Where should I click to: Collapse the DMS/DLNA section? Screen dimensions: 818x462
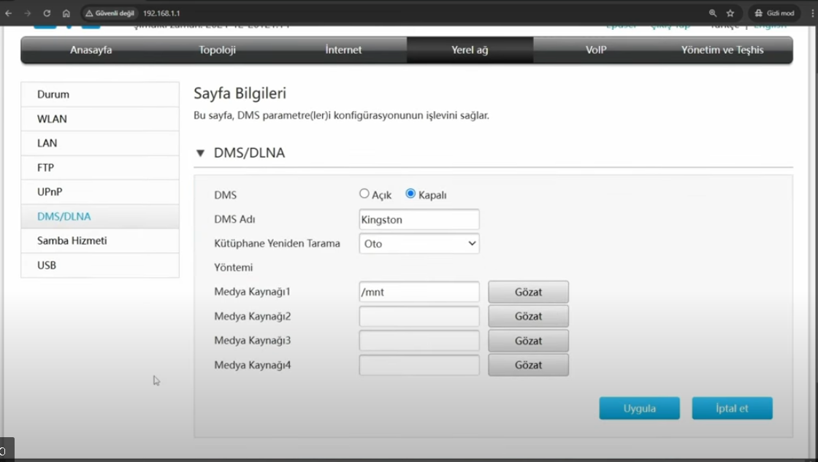tap(199, 153)
